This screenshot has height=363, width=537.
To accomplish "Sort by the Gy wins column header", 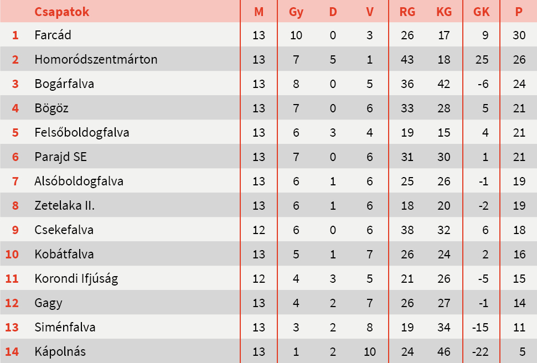I will 296,12.
